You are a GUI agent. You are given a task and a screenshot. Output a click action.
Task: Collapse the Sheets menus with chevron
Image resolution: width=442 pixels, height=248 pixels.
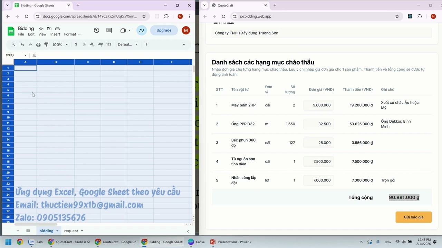click(184, 44)
